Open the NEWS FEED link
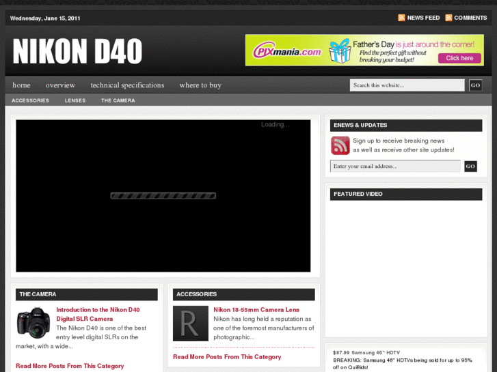 [x=423, y=18]
